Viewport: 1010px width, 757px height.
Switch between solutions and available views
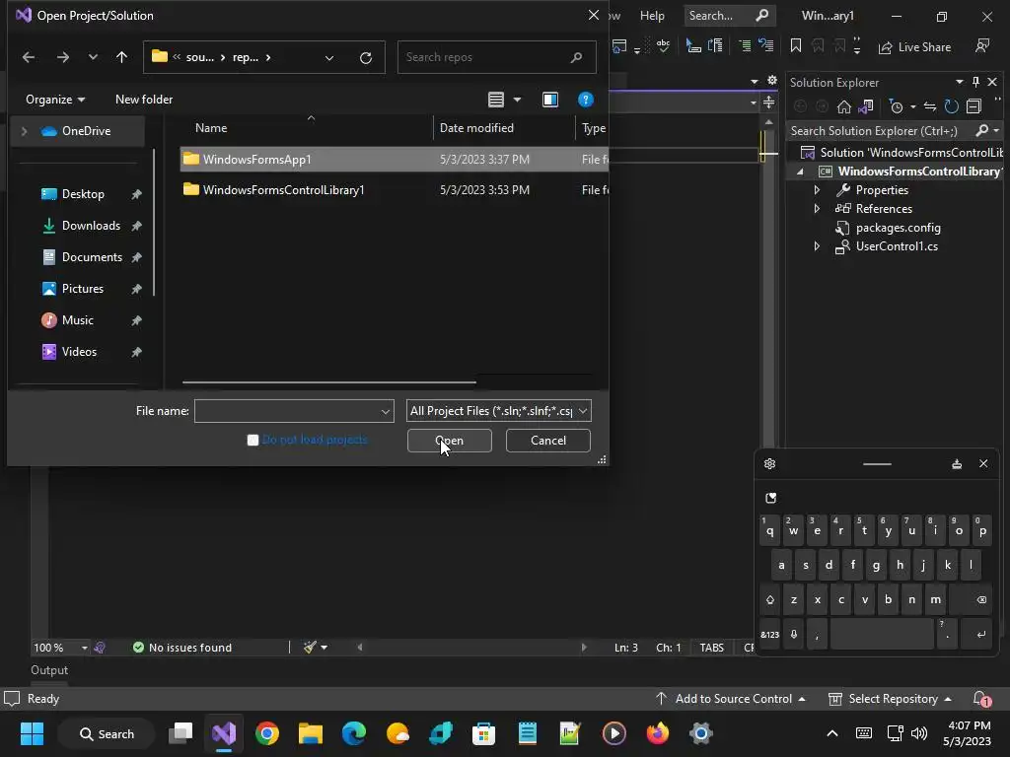(x=866, y=106)
